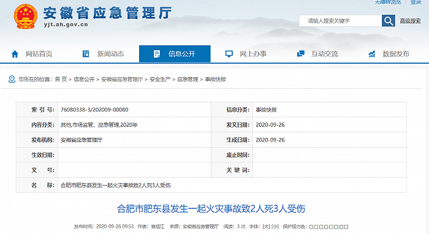Image resolution: width=429 pixels, height=234 pixels.
Task: Click the 阅读: 3 次 read count
Action: click(234, 227)
